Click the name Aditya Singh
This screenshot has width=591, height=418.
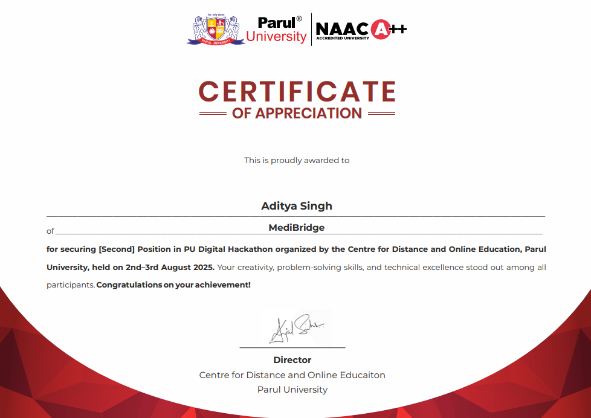click(x=297, y=206)
